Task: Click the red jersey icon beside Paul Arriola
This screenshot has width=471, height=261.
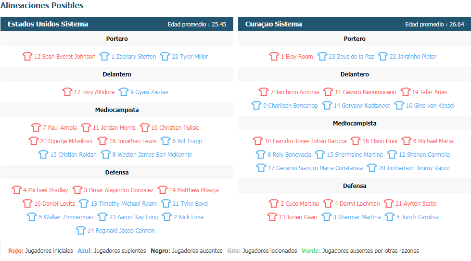Action: click(36, 127)
